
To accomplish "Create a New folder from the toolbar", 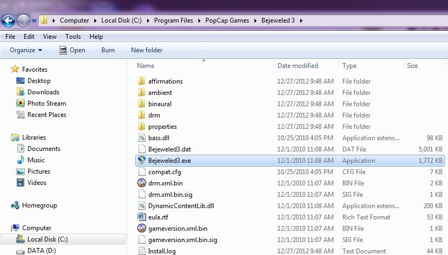I will tap(147, 50).
